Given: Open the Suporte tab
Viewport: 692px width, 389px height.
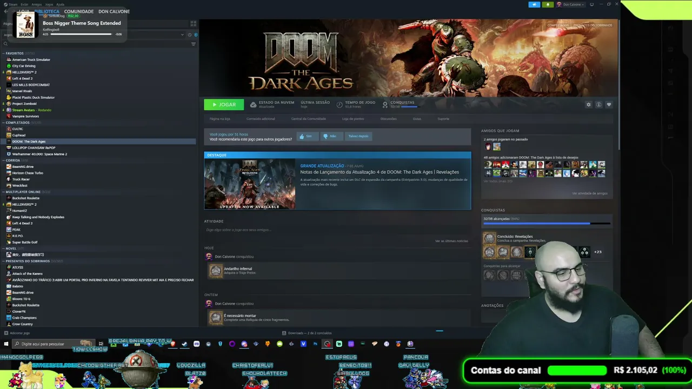Looking at the screenshot, I should (443, 119).
